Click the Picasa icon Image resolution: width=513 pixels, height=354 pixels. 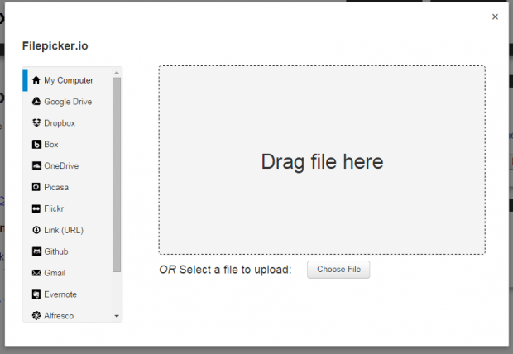coord(36,187)
